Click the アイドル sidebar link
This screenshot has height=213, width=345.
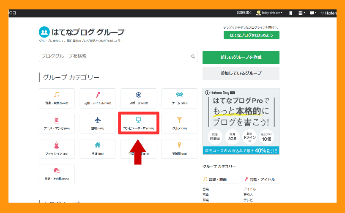pyautogui.click(x=250, y=189)
